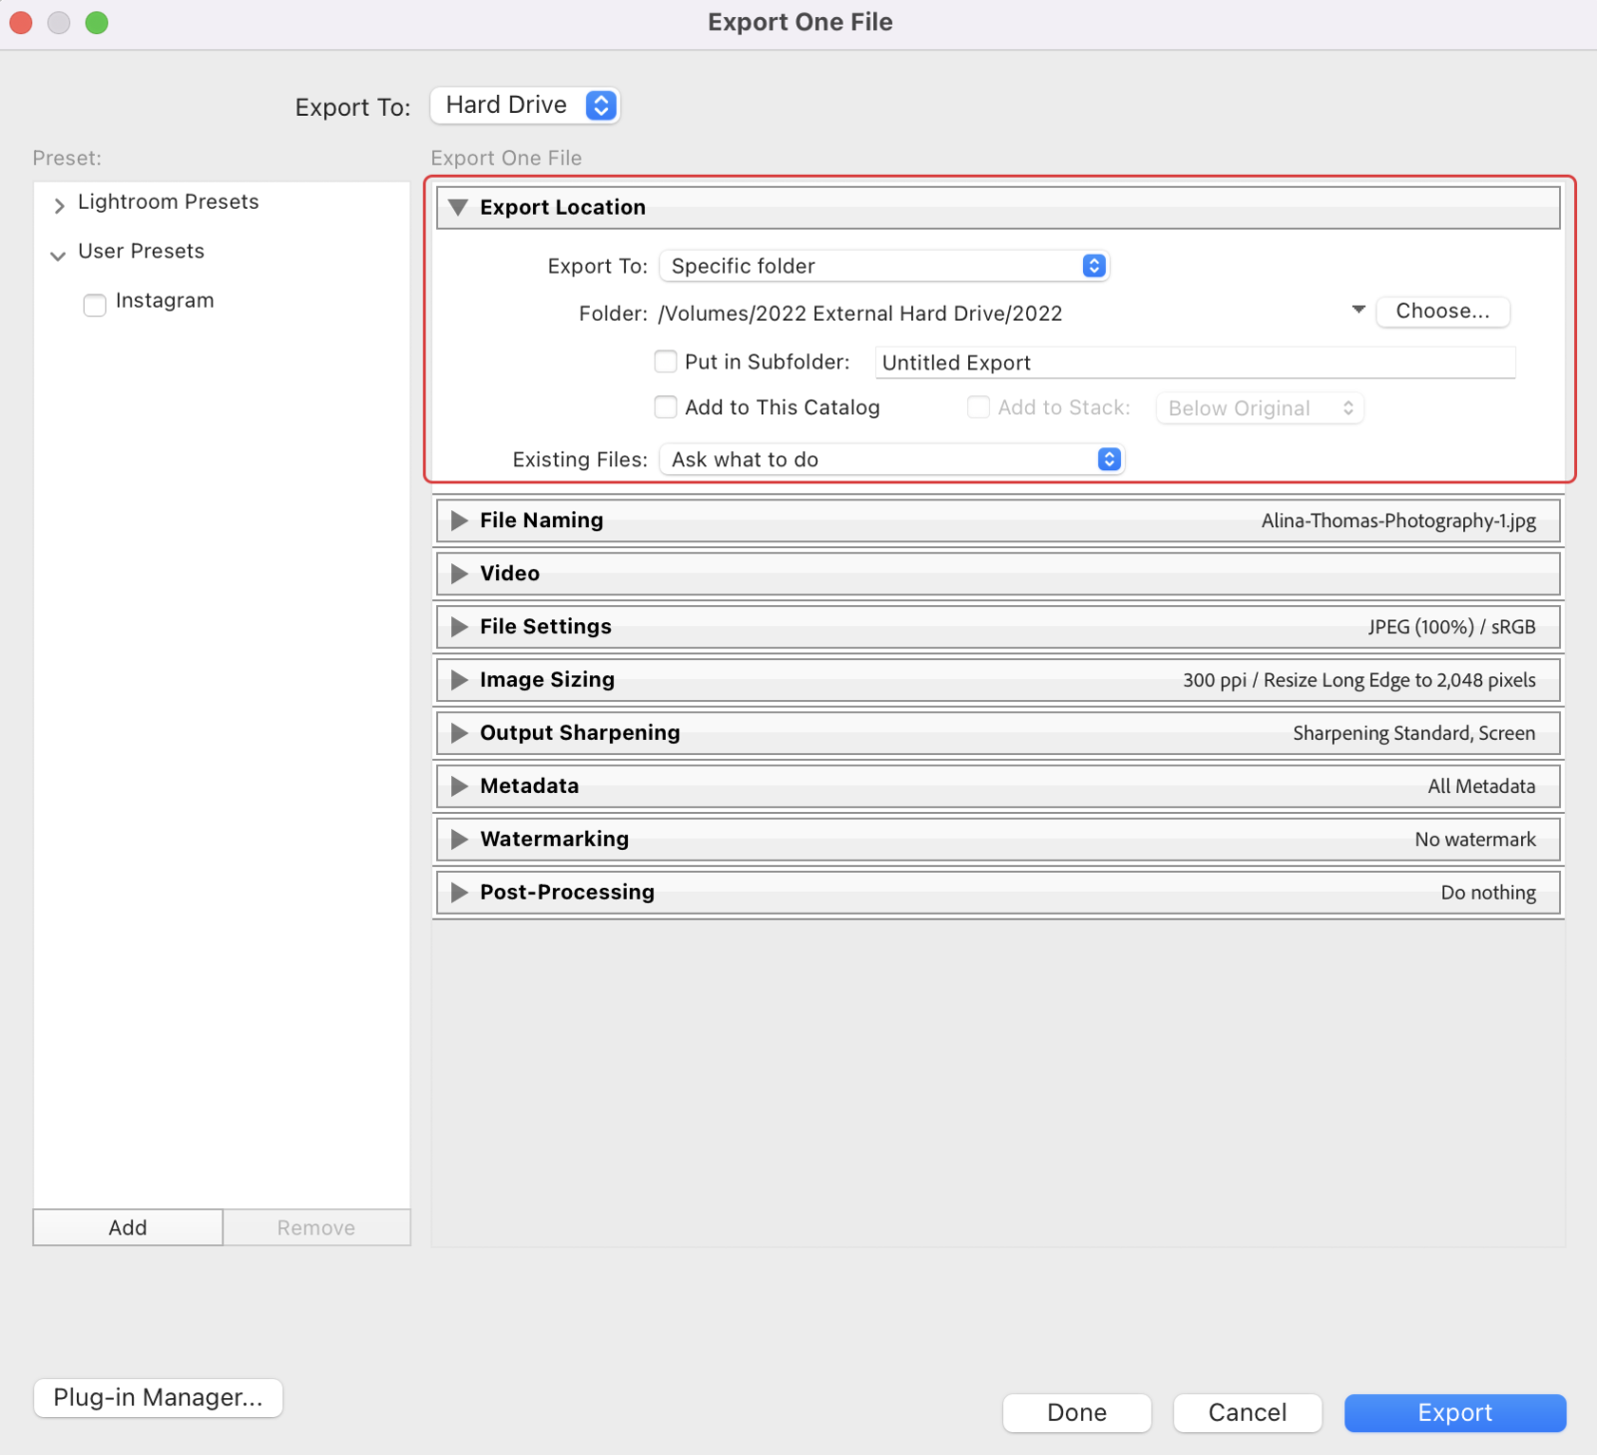Screen dimensions: 1597x1455
Task: Expand the Watermarking section
Action: coord(459,839)
